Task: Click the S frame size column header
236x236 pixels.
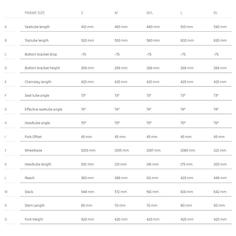Action: (x=82, y=13)
